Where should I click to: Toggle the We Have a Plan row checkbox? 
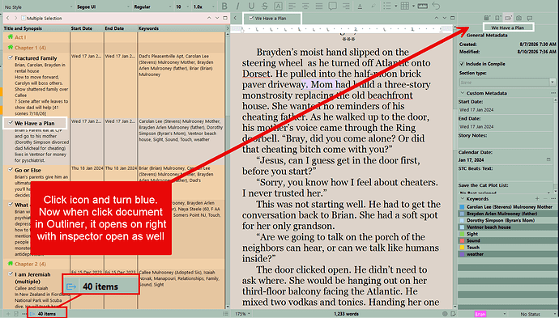pos(11,123)
